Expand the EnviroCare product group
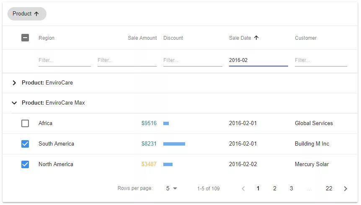Image resolution: width=361 pixels, height=205 pixels. tap(14, 83)
